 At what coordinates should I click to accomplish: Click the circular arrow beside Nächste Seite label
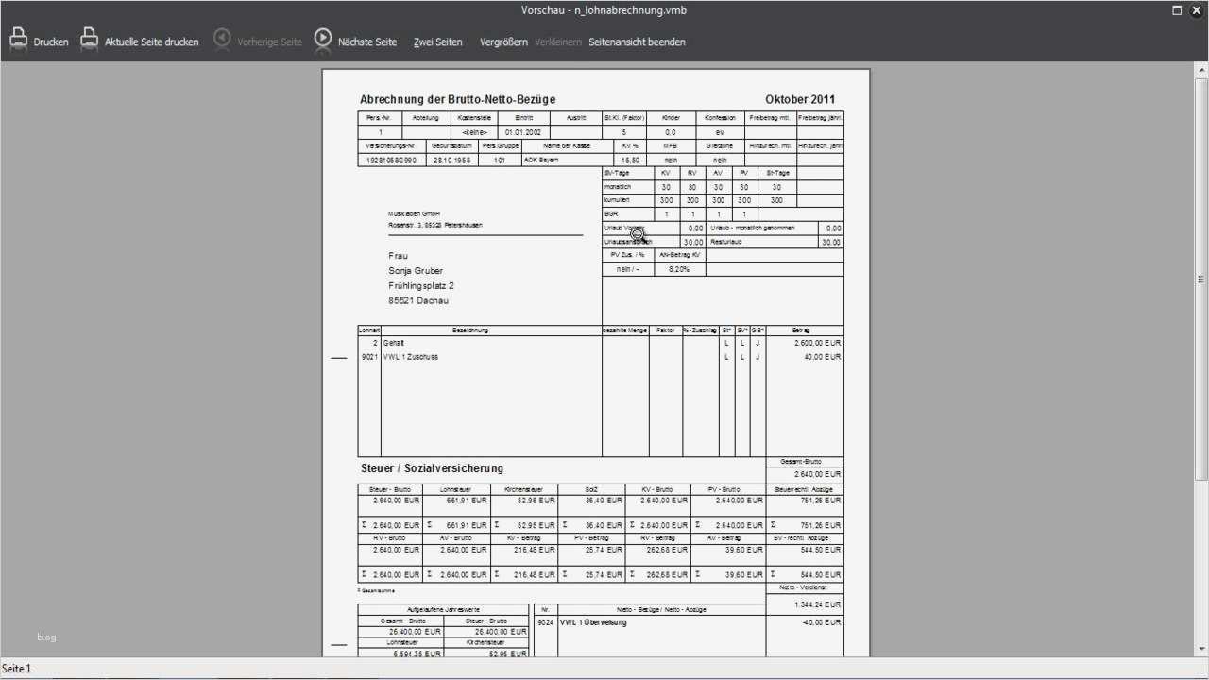click(322, 39)
